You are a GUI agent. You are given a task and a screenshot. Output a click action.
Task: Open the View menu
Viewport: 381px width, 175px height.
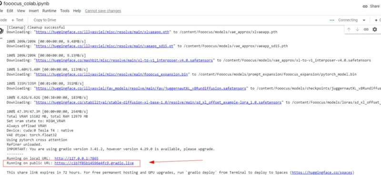click(21, 11)
